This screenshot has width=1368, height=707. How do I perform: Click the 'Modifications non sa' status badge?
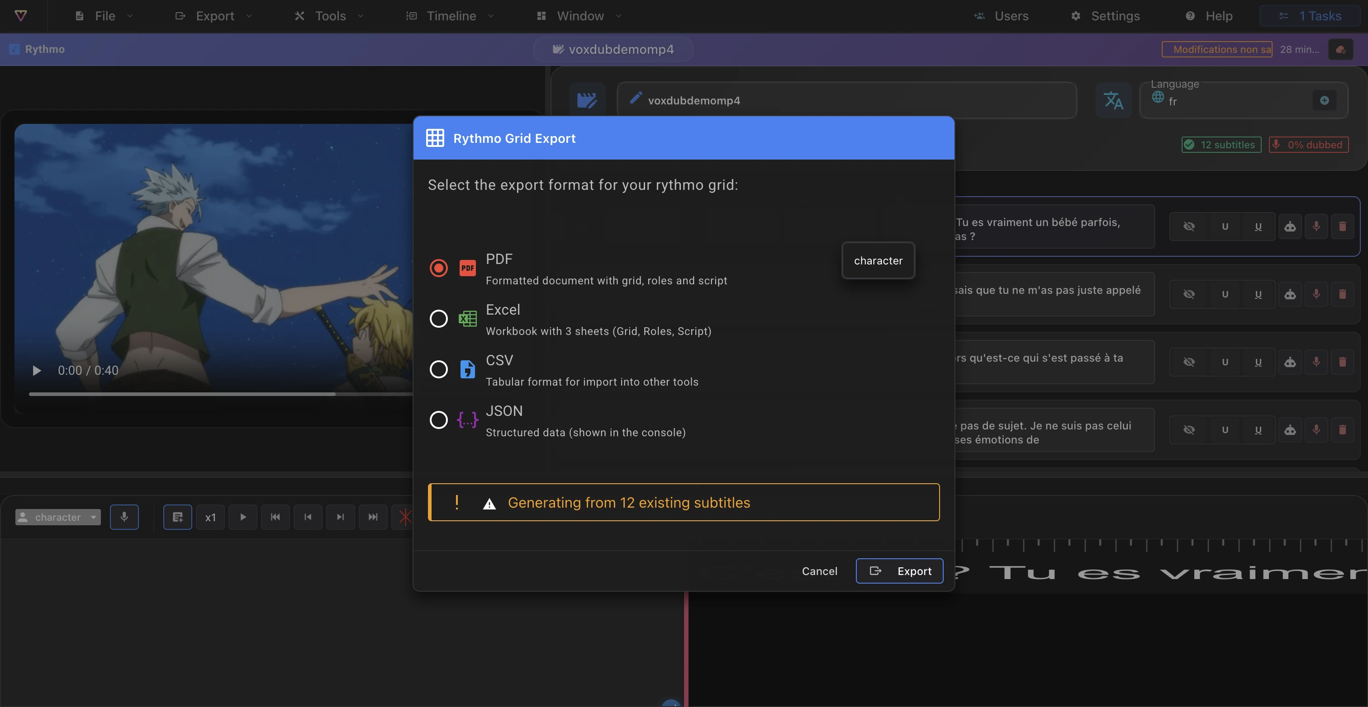tap(1217, 49)
